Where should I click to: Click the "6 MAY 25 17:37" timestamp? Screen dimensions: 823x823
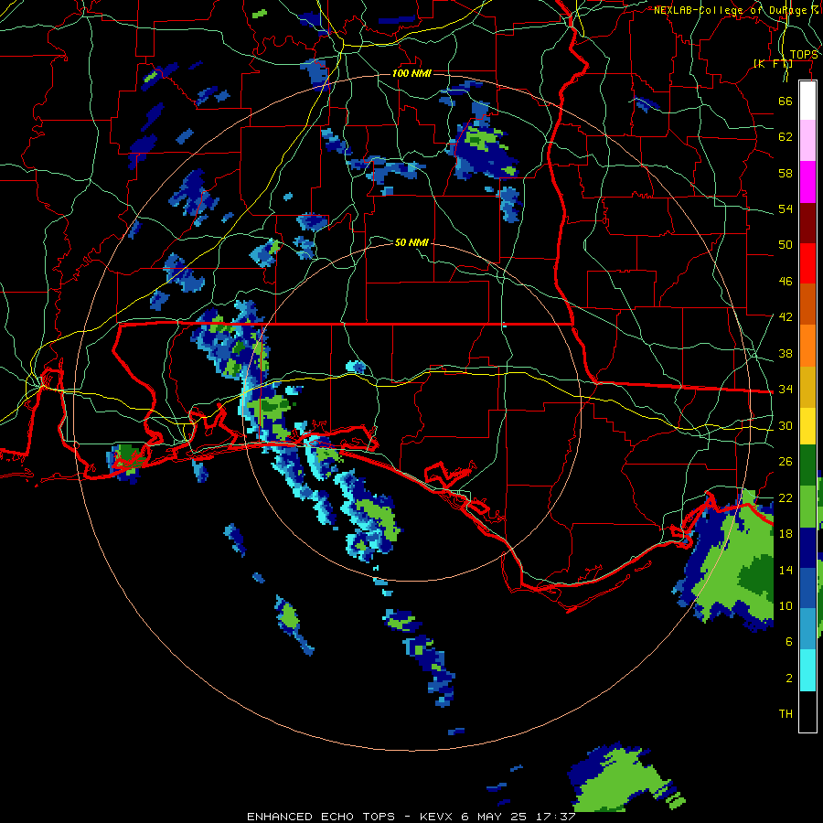(518, 817)
